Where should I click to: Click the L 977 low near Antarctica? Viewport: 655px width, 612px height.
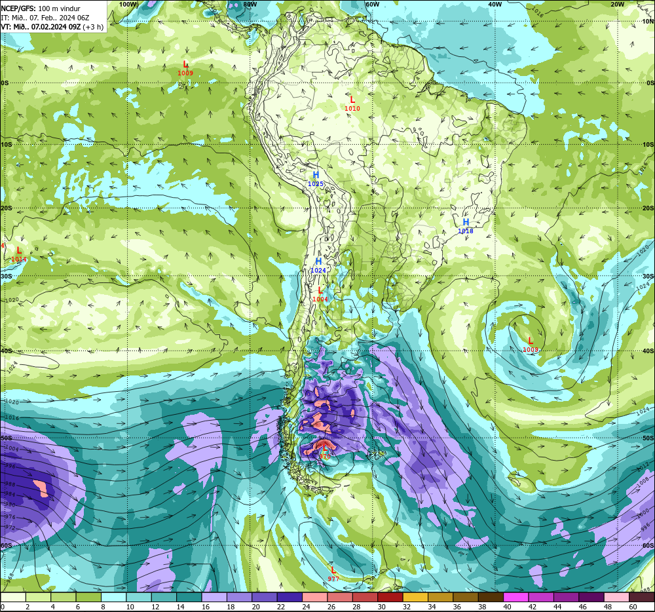coord(333,574)
